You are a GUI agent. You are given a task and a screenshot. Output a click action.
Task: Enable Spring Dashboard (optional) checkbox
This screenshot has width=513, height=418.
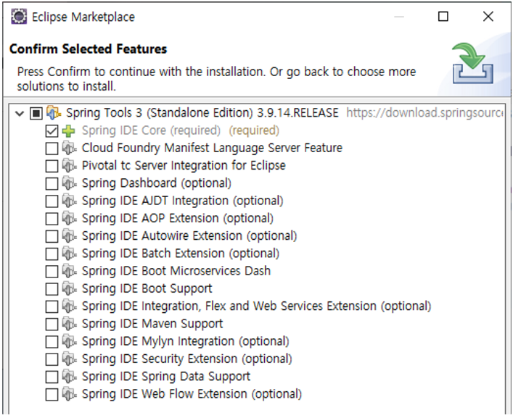[52, 184]
